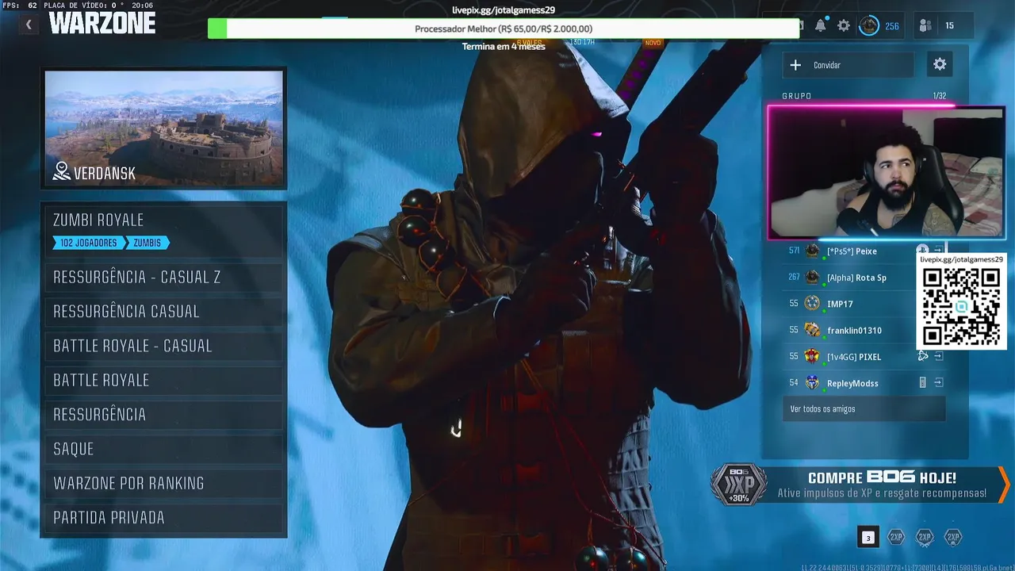Click RepleyModss's blue emblem avatar

812,382
